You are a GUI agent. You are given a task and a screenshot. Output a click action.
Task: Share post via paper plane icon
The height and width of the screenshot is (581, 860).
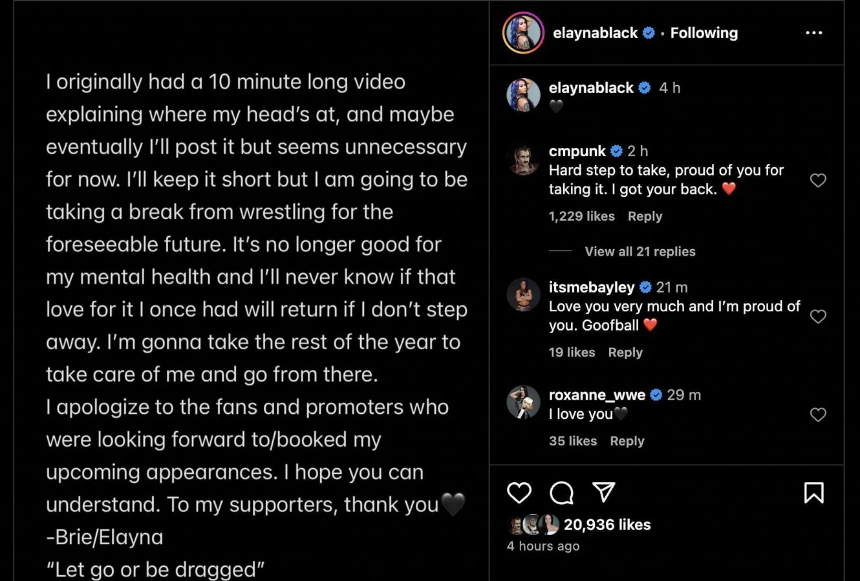pyautogui.click(x=603, y=493)
